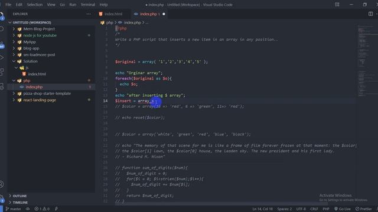Click the PHP file icon of index.php
Image resolution: width=378 pixels, height=212 pixels.
(136, 14)
